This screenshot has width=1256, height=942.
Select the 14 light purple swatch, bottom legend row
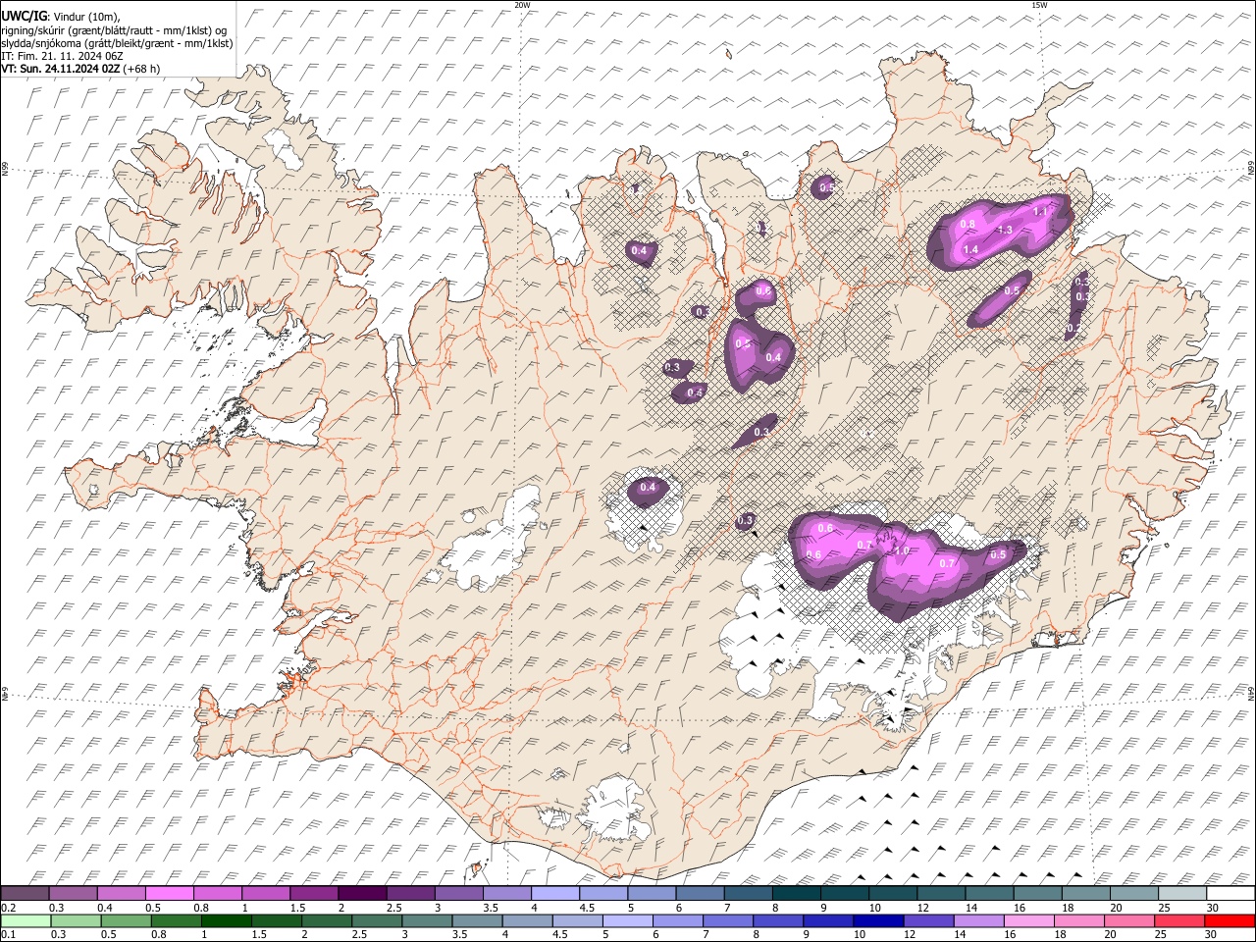(978, 920)
